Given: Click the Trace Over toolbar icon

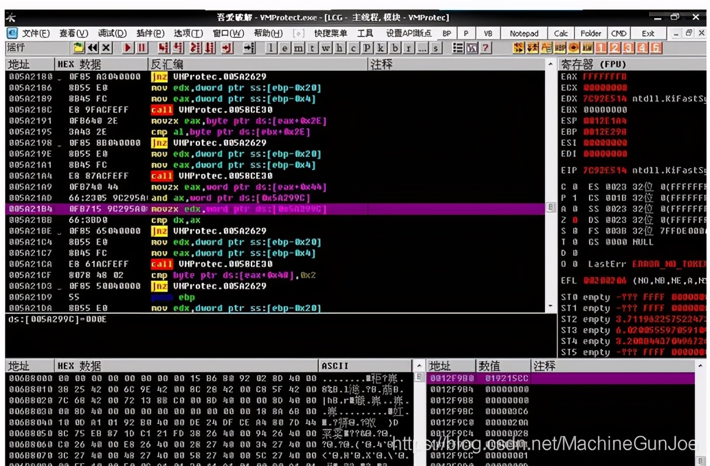Looking at the screenshot, I should (208, 48).
